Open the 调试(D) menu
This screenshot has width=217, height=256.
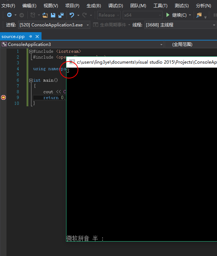[116, 6]
